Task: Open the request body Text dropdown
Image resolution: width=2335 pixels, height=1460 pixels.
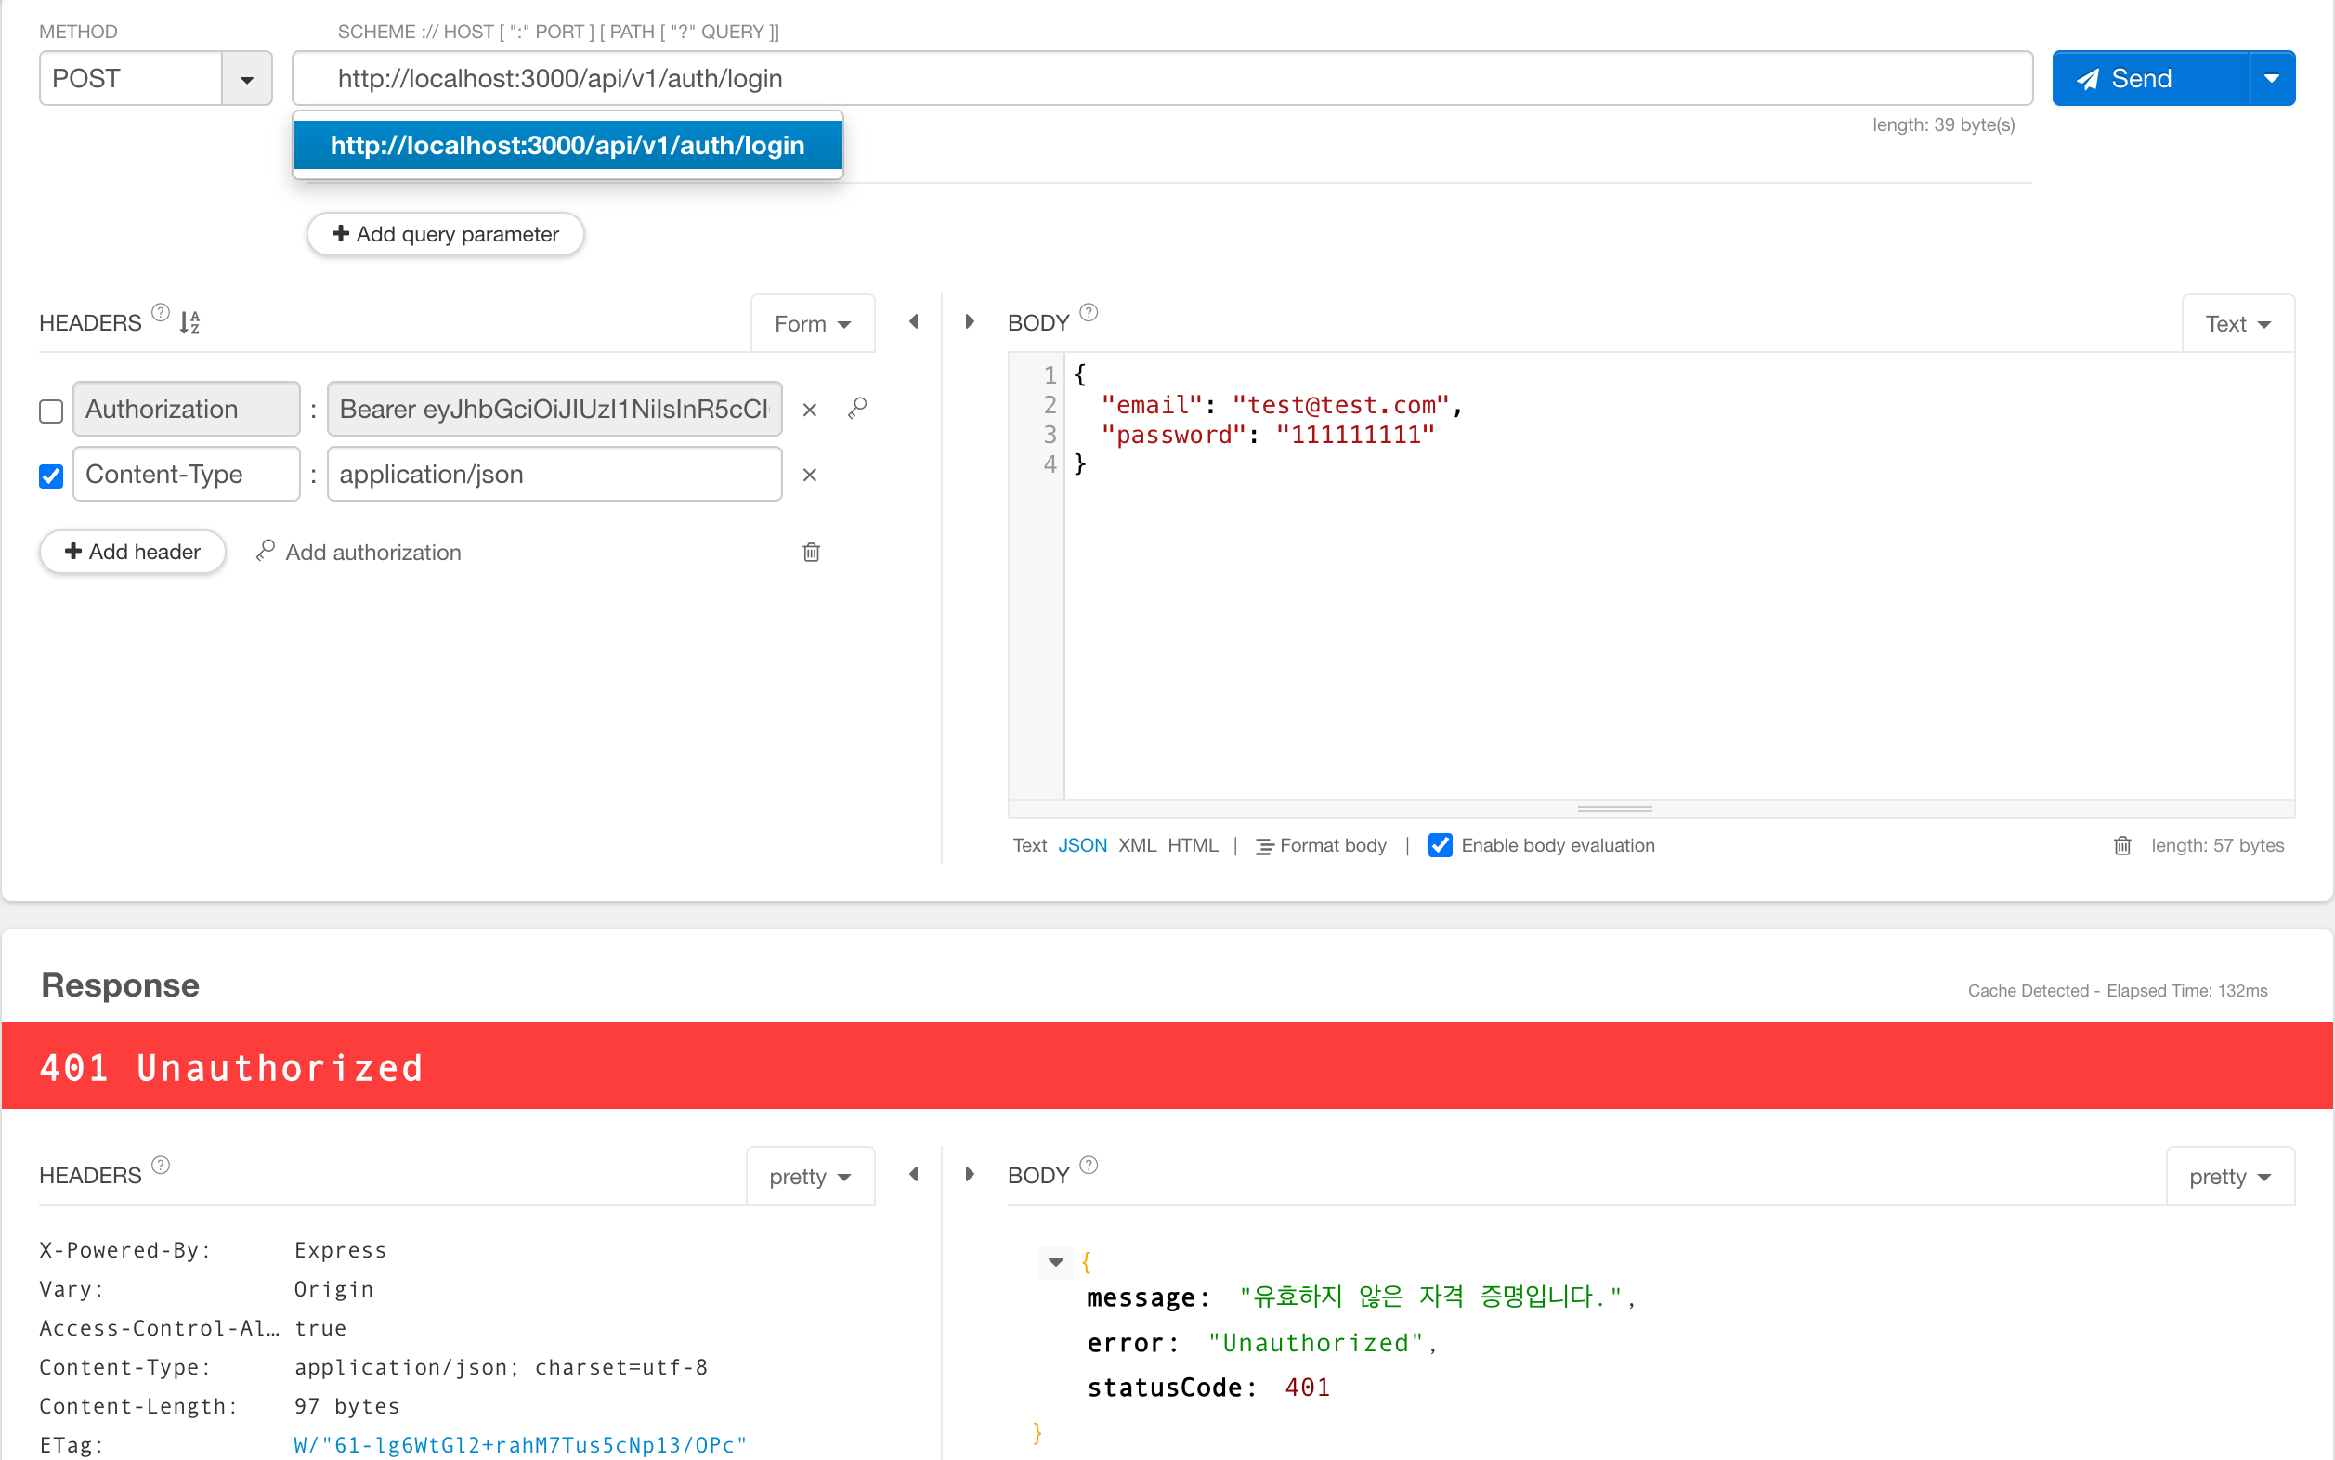Action: pos(2237,323)
